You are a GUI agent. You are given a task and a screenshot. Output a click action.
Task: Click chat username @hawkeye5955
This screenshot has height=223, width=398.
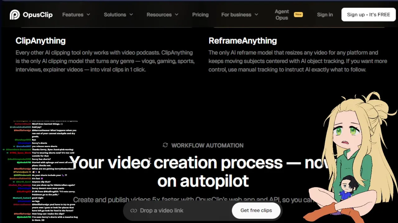click(23, 140)
